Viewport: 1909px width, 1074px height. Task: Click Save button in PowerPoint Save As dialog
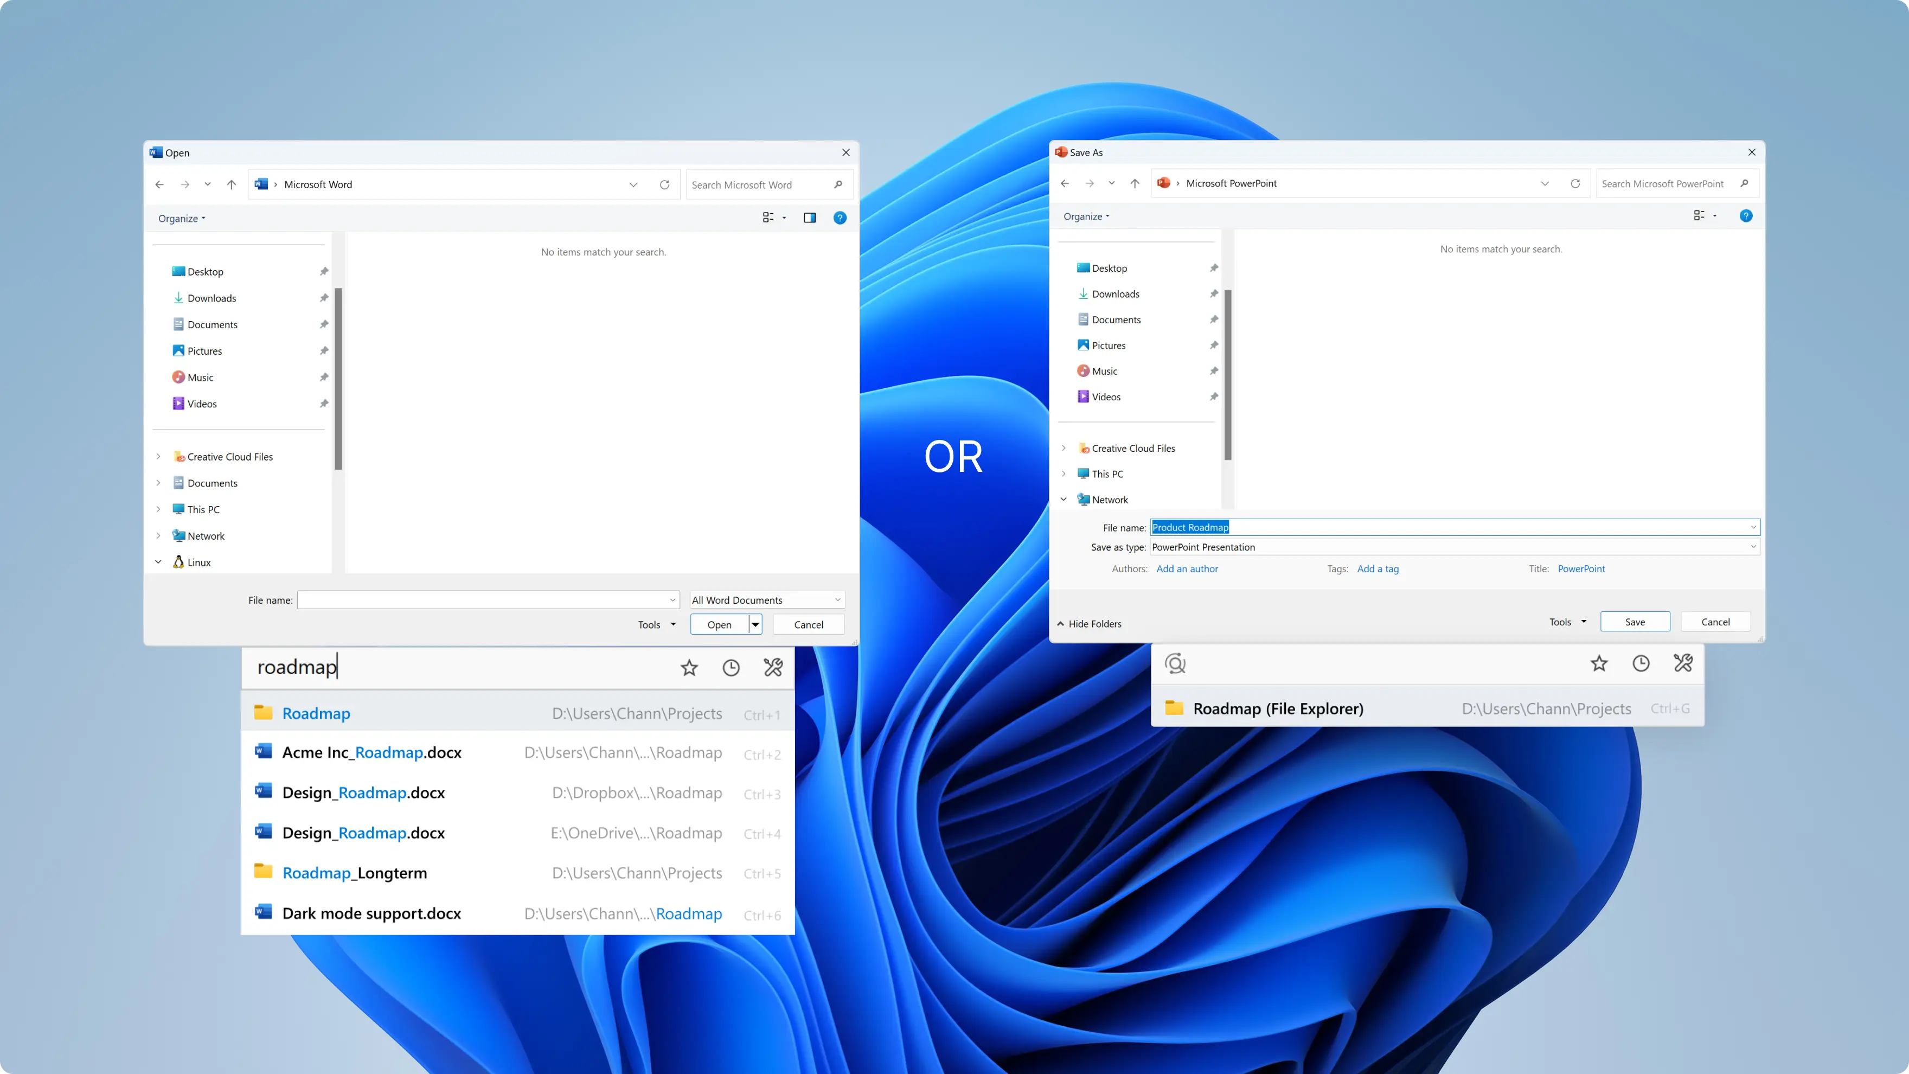pos(1635,621)
